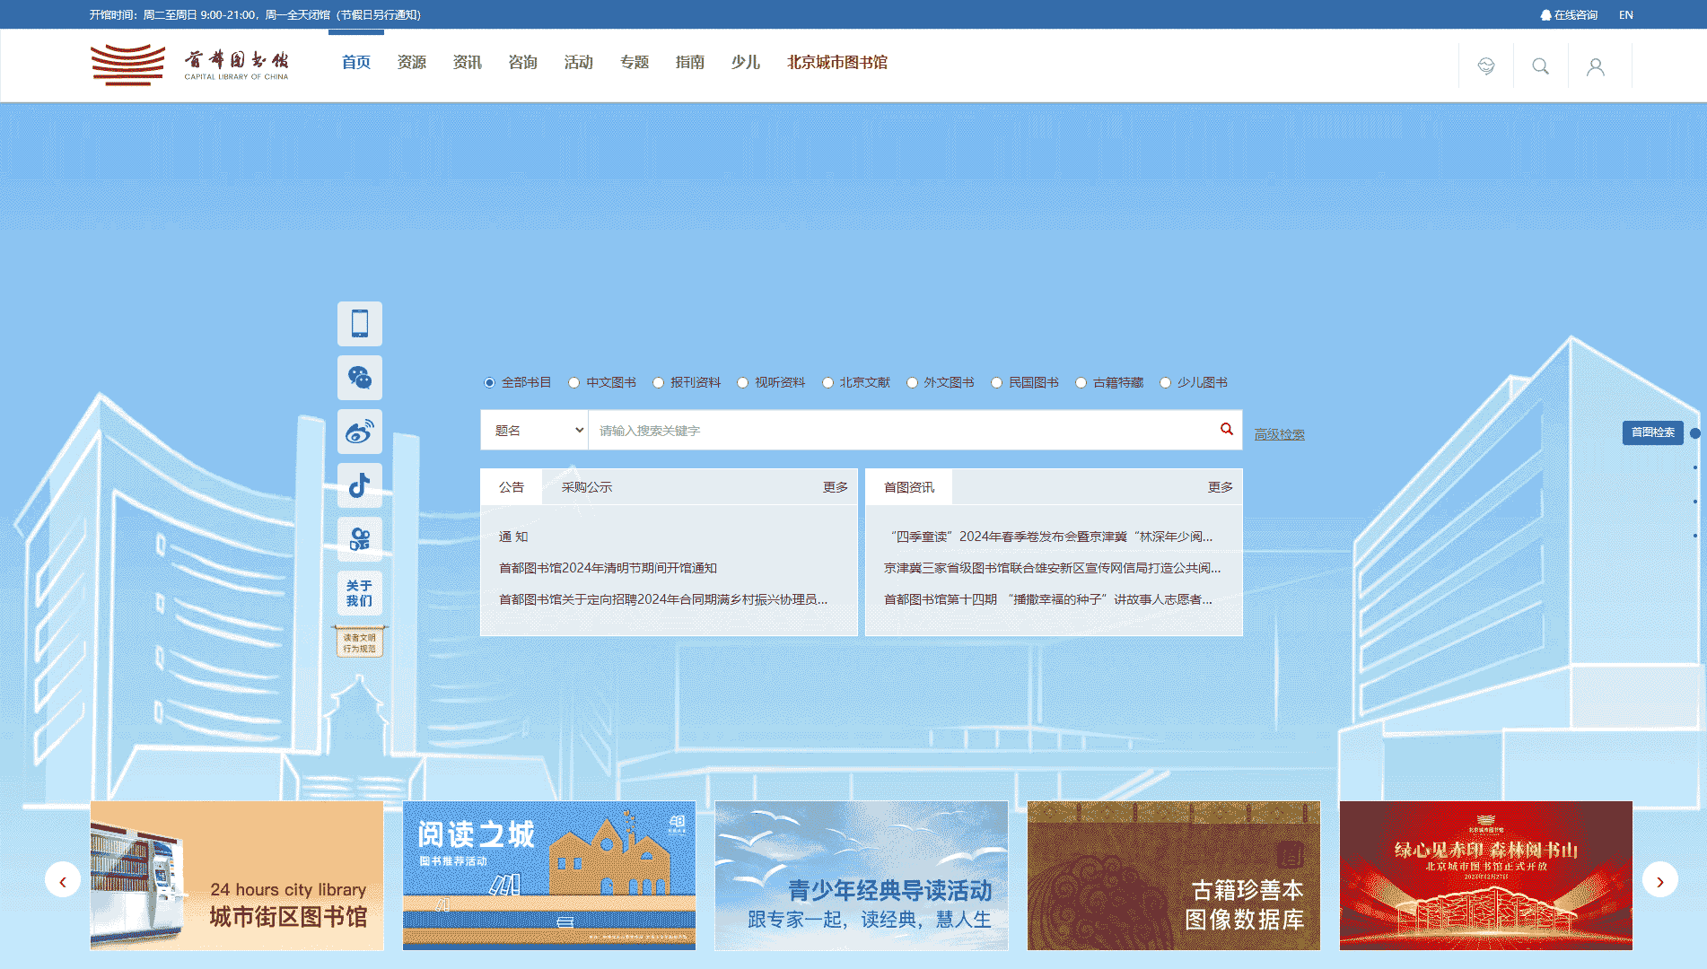Open the 北京城市图书馆 navigation item

tap(837, 62)
